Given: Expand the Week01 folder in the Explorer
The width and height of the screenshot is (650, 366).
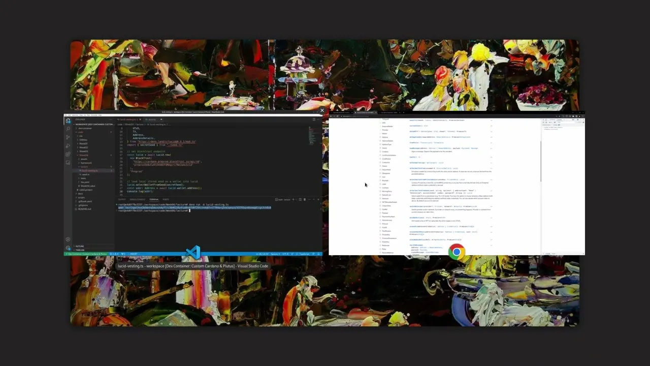Looking at the screenshot, I should [x=85, y=143].
